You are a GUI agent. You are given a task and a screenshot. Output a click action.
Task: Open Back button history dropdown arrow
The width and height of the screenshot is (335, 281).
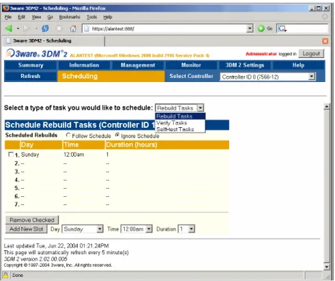point(18,29)
